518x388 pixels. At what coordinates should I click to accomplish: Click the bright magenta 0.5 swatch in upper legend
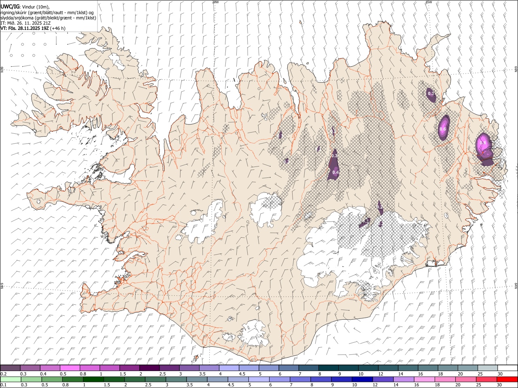70,368
